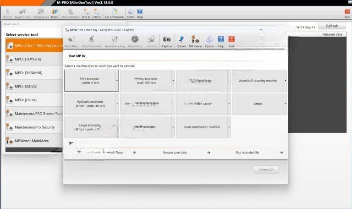Open the Browse save data link
Image resolution: width=352 pixels, height=209 pixels.
(175, 153)
